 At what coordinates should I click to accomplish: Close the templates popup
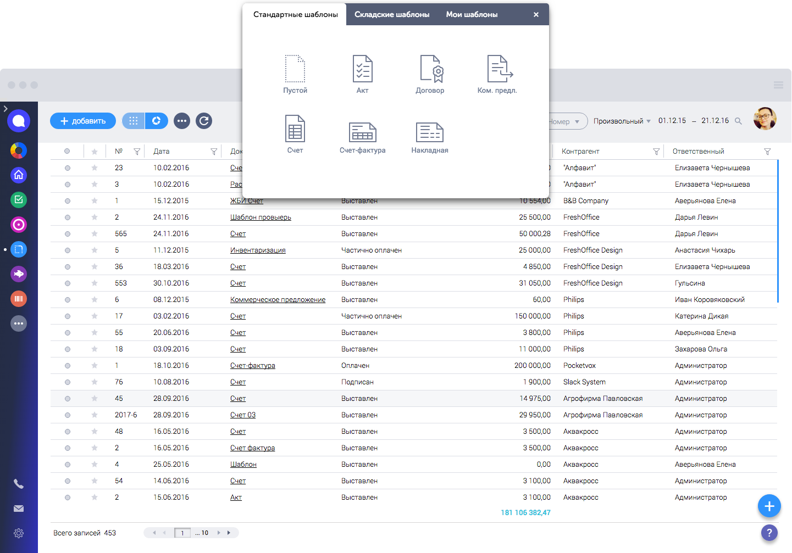[536, 15]
